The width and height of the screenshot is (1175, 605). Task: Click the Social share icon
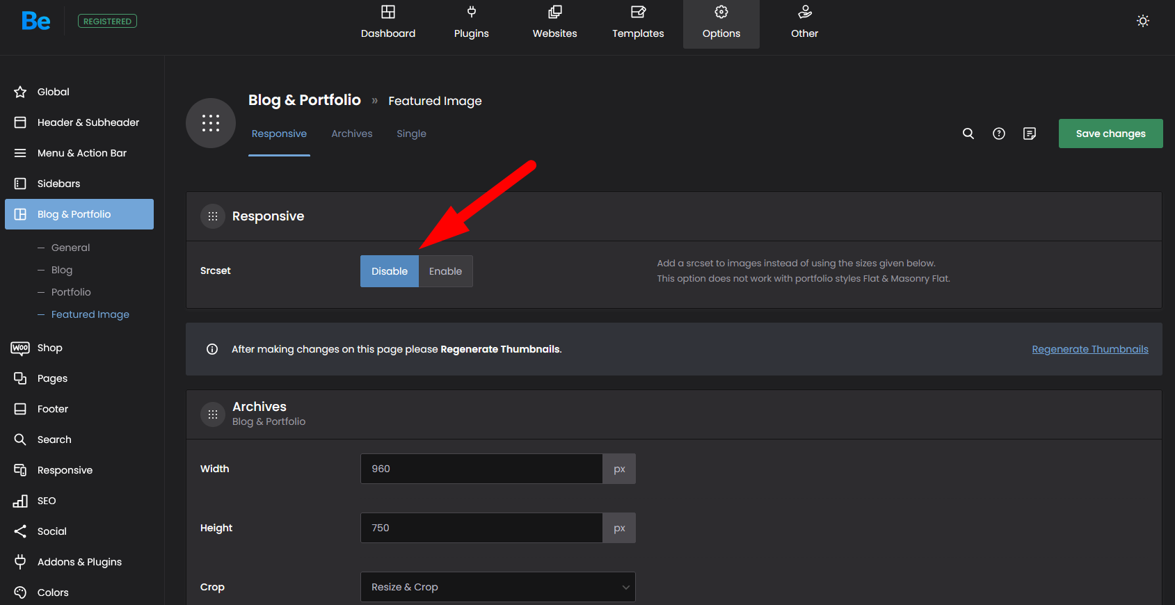tap(20, 531)
